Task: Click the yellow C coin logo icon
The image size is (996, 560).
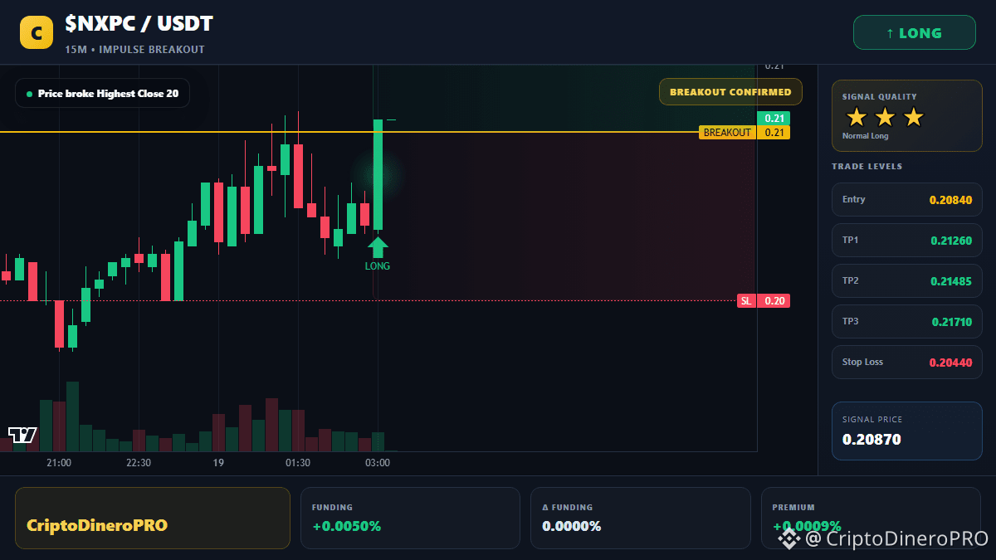Action: click(x=37, y=32)
